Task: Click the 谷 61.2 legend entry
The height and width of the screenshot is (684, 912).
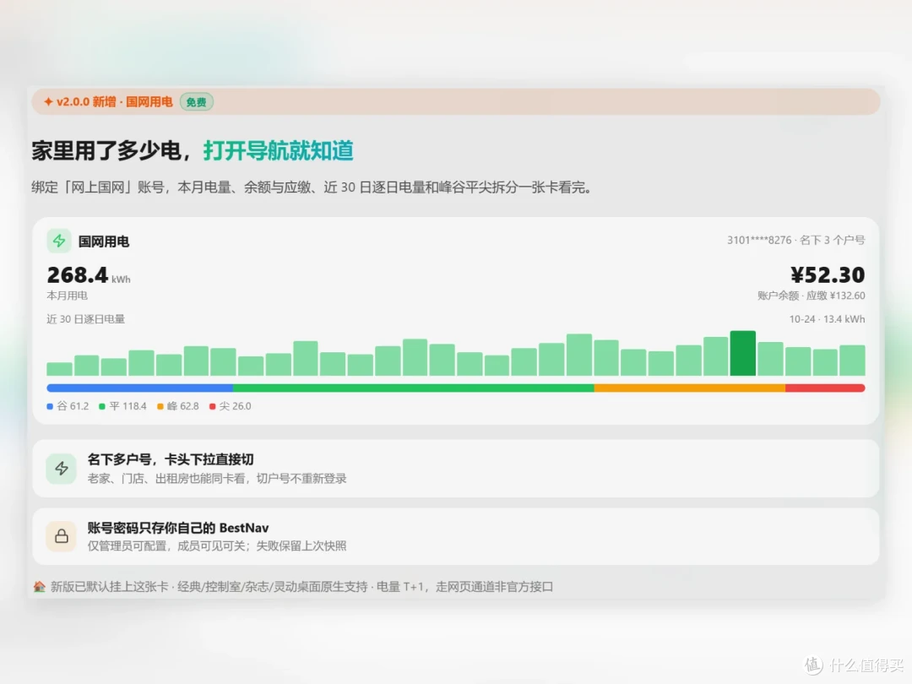Action: pos(68,406)
